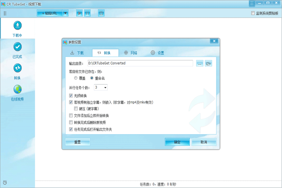The width and height of the screenshot is (282, 188).
Task: Switch to the 转换 tab in settings
Action: tap(105, 53)
